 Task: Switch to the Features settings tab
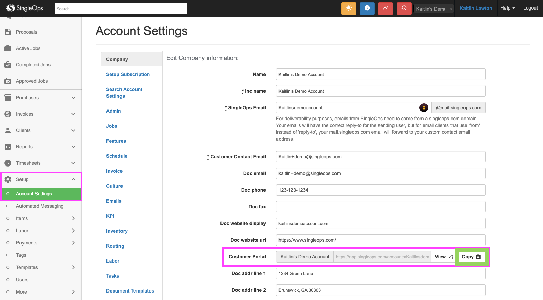(116, 141)
